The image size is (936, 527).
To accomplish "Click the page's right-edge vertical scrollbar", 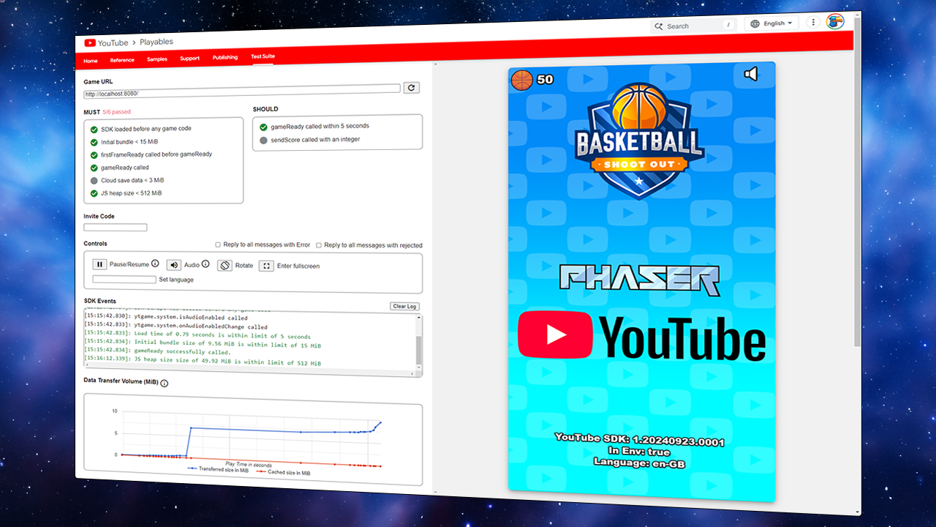I will coord(856,183).
